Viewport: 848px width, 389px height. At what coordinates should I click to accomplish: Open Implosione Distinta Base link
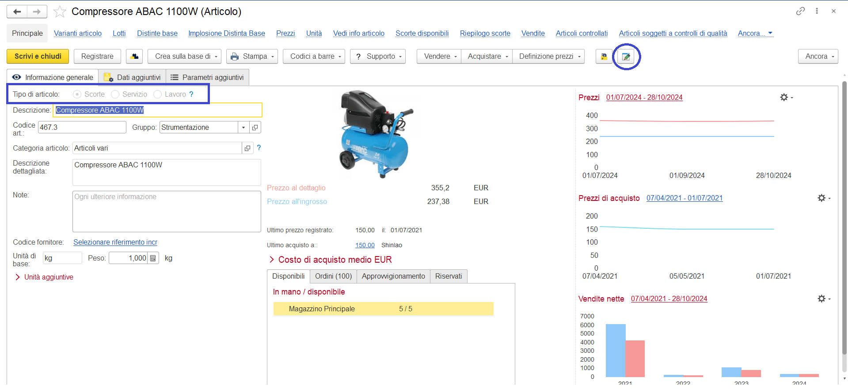[227, 33]
